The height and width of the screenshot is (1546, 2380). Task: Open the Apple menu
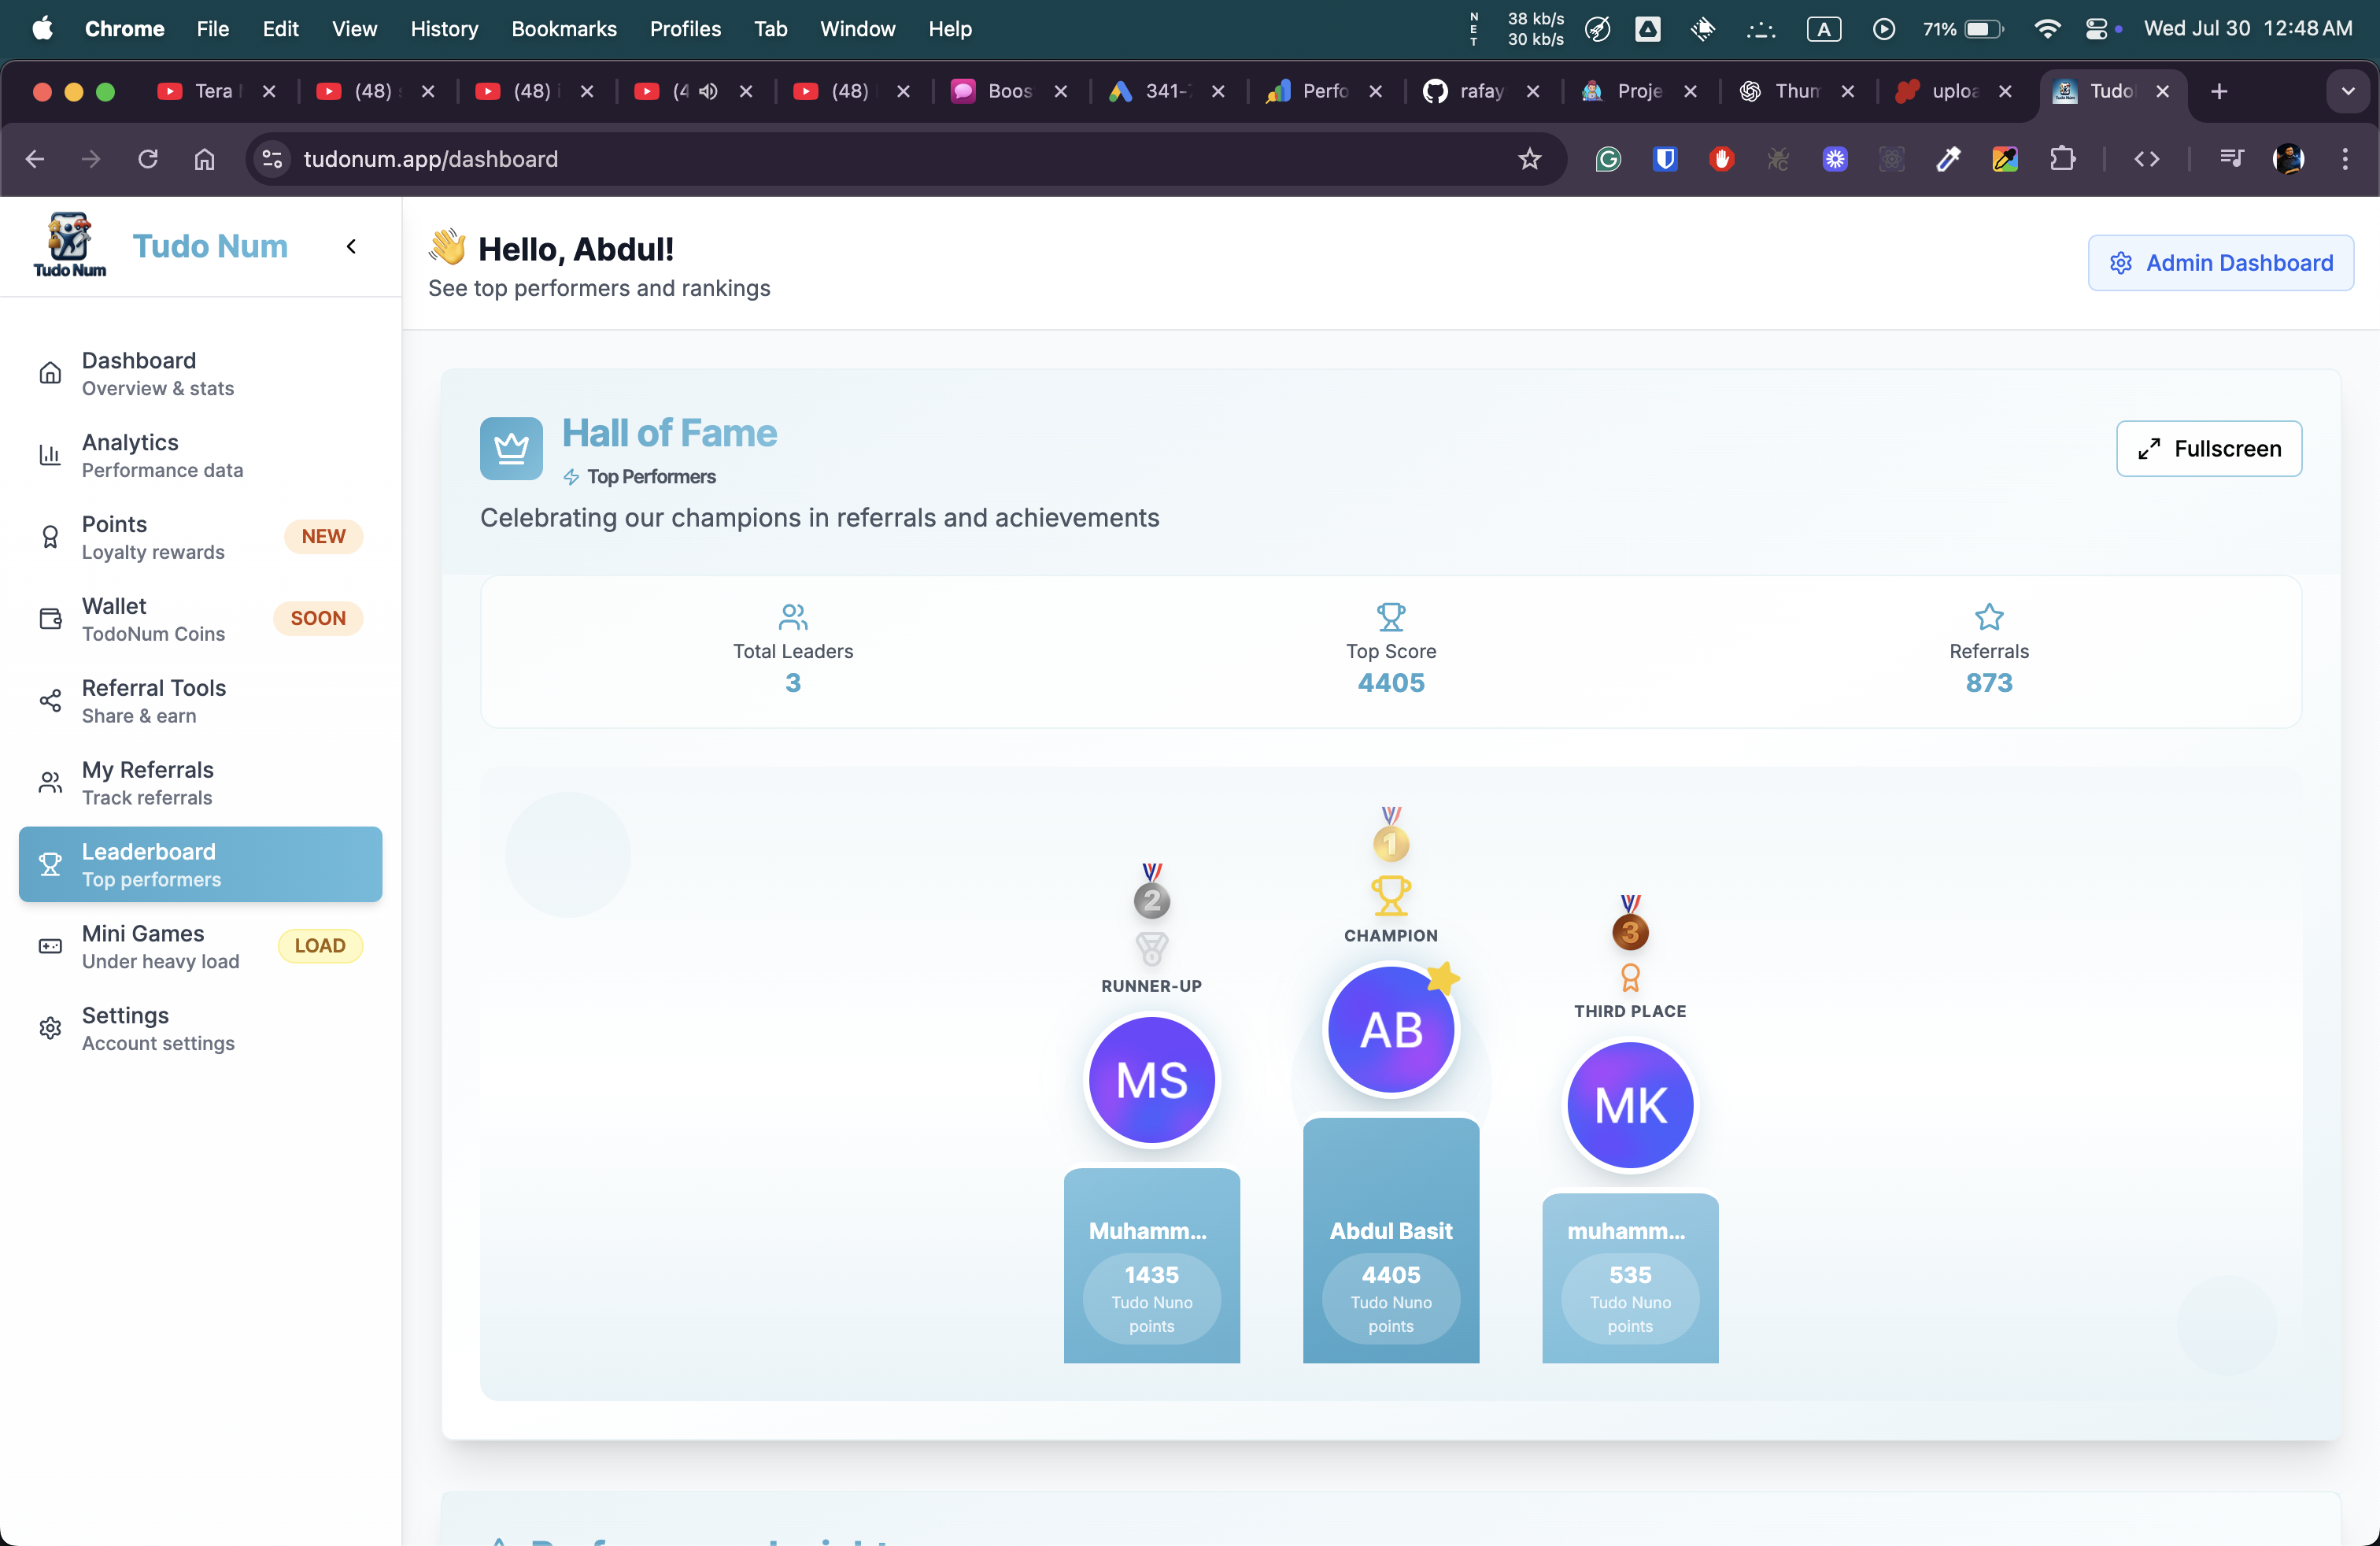(x=42, y=29)
